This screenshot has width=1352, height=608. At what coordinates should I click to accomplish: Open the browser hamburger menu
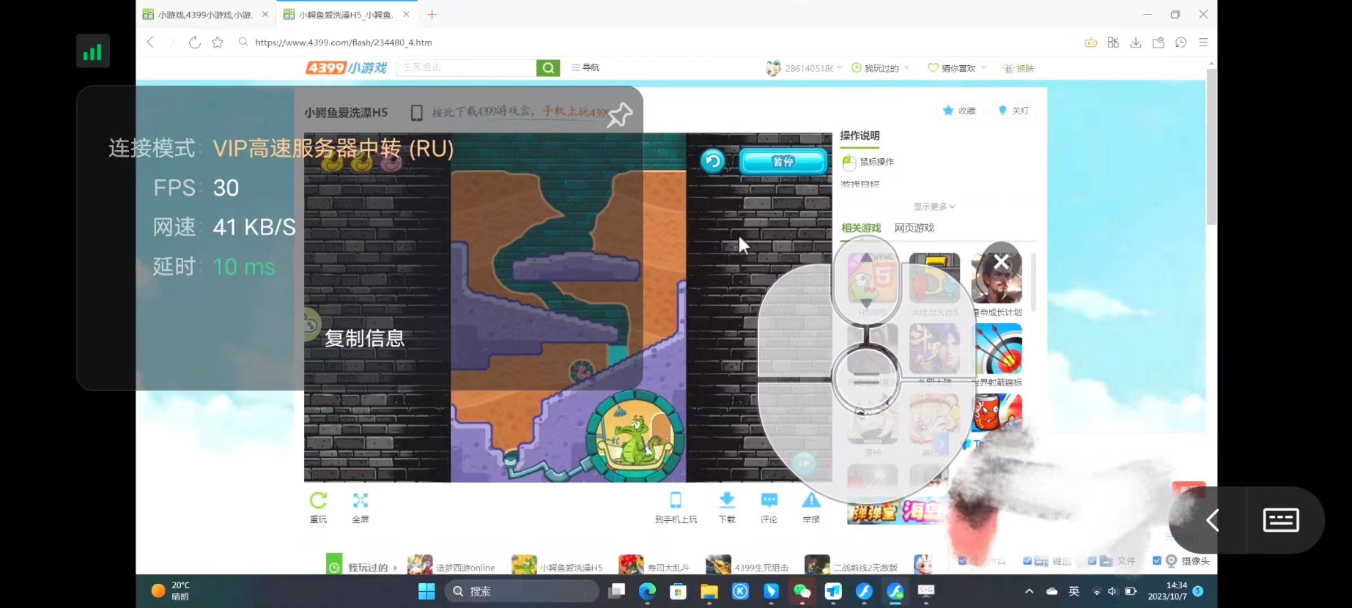pyautogui.click(x=1203, y=42)
